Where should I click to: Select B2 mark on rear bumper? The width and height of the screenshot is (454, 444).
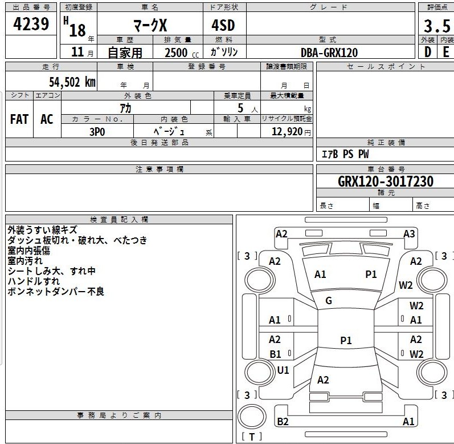point(283,421)
